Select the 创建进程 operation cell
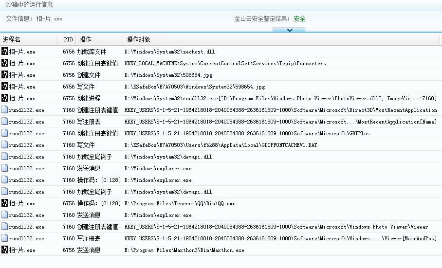Screen dimensions: 442x268 coord(89,99)
